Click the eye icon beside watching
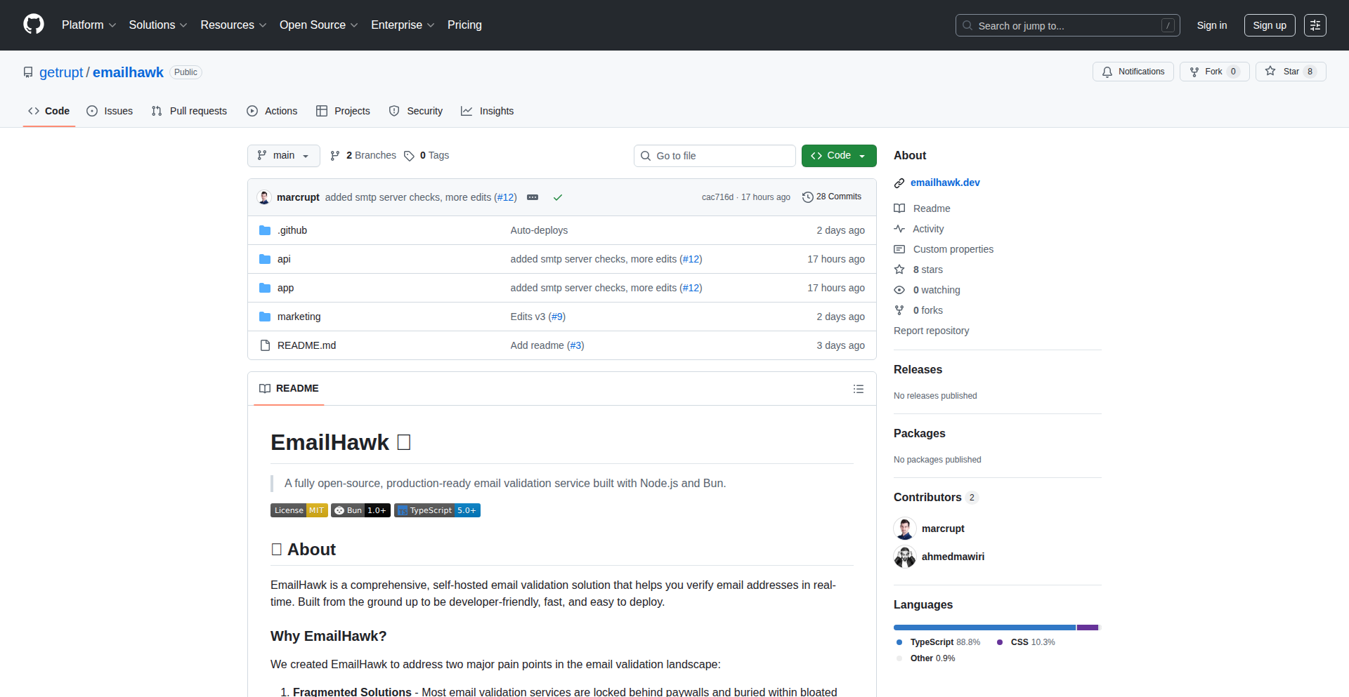Image resolution: width=1349 pixels, height=697 pixels. click(x=899, y=290)
